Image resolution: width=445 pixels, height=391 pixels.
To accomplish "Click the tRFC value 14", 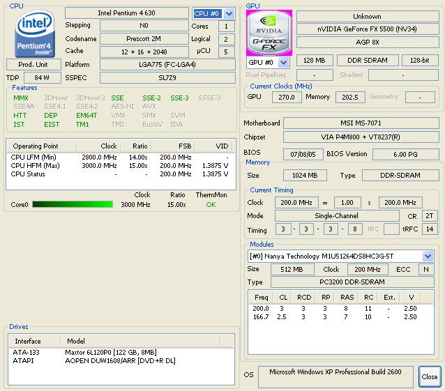I will [430, 229].
